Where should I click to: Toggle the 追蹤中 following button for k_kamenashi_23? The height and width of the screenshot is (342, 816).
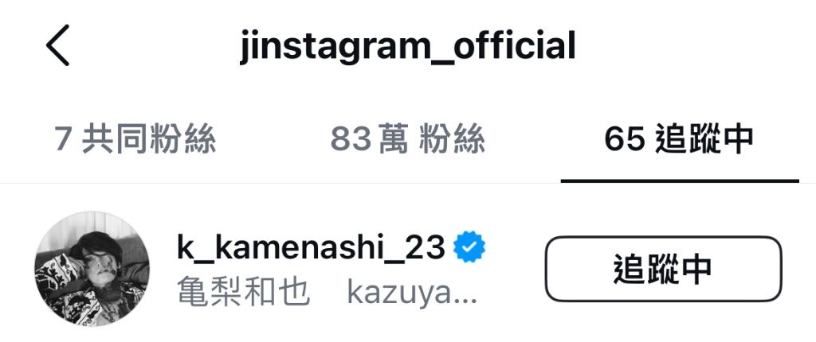(x=664, y=269)
